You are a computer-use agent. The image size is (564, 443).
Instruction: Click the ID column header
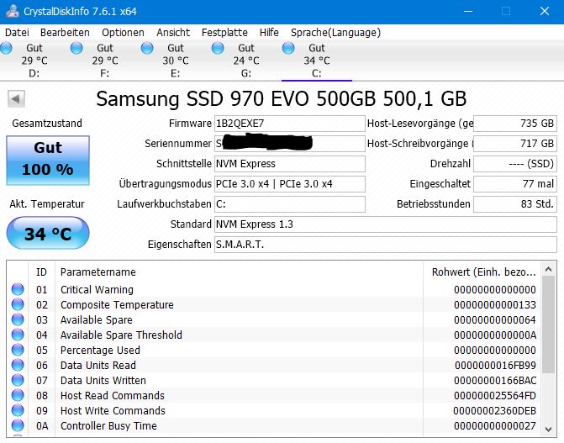[41, 272]
